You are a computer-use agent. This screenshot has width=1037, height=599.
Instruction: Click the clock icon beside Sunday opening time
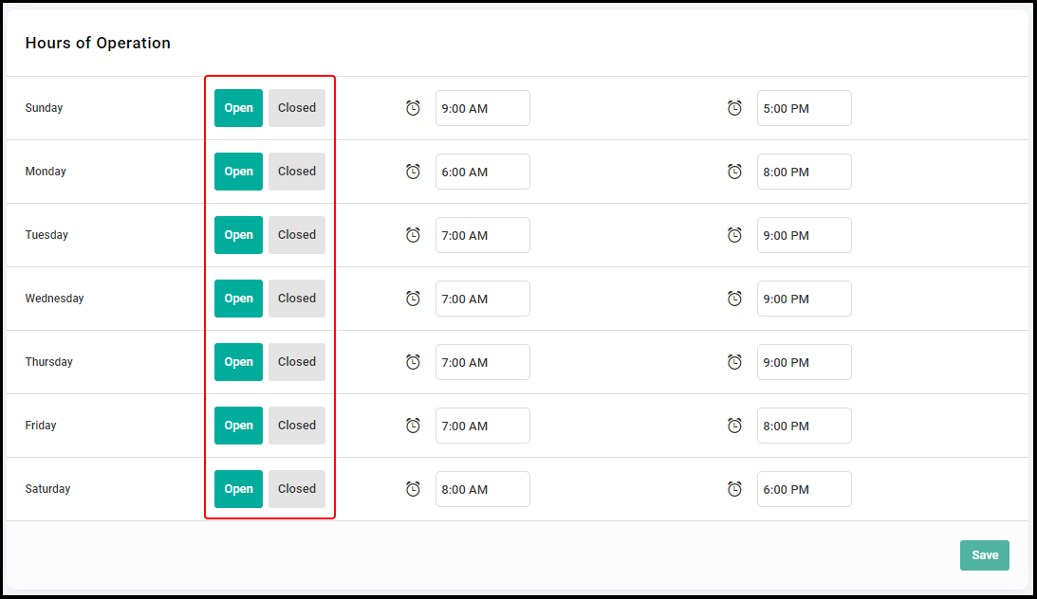click(413, 108)
